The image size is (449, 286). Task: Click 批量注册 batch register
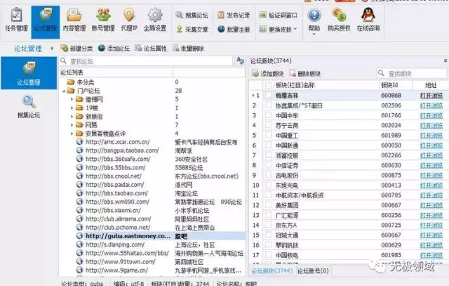coord(234,30)
